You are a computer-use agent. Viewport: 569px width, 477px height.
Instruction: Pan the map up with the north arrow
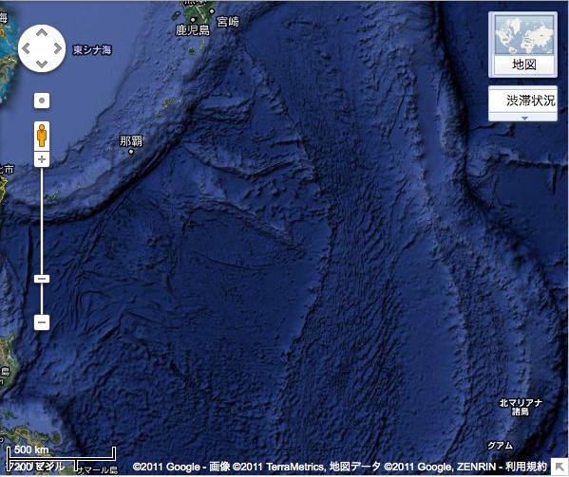coord(42,33)
